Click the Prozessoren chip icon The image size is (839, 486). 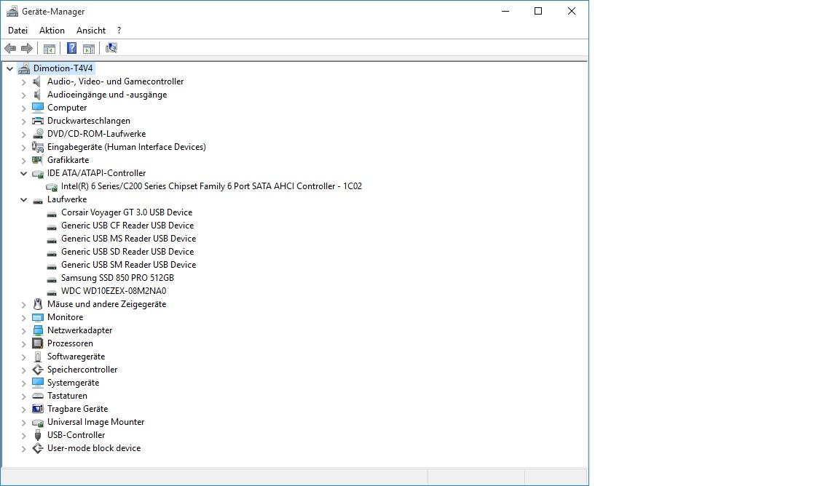click(x=37, y=343)
